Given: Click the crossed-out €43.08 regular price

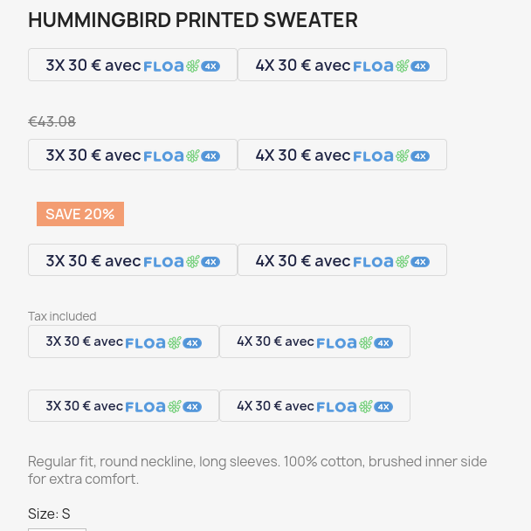Looking at the screenshot, I should (x=52, y=121).
